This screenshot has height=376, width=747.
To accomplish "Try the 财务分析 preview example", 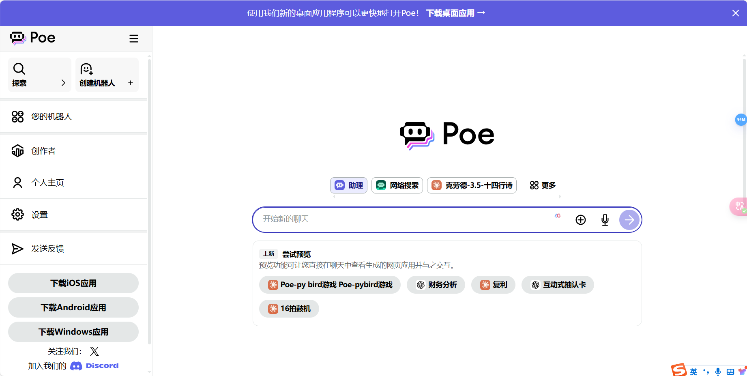I will tap(436, 284).
